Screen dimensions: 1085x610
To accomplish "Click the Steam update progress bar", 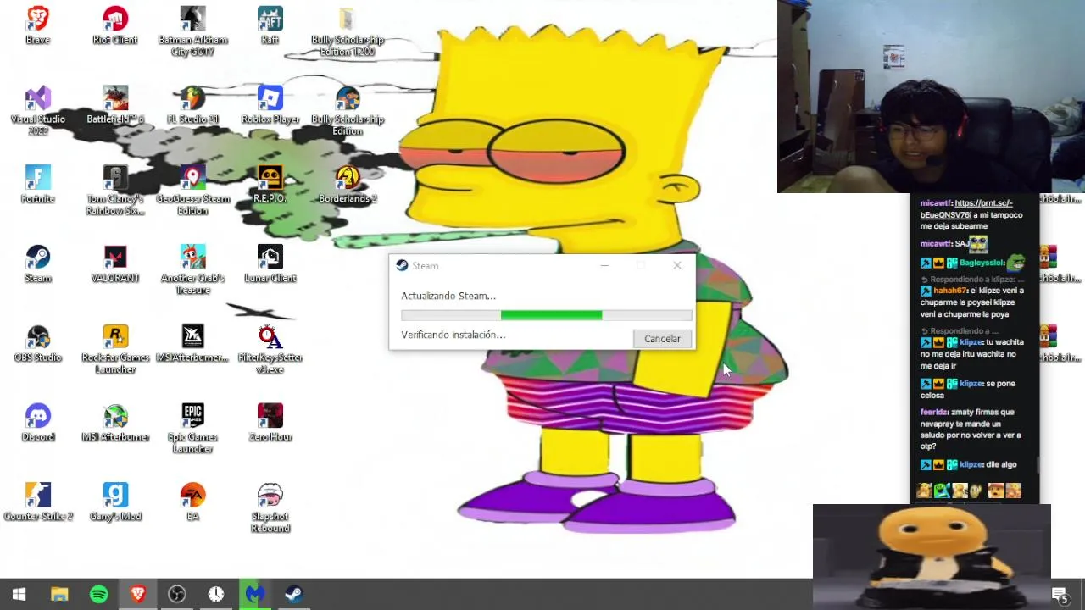I will [547, 315].
